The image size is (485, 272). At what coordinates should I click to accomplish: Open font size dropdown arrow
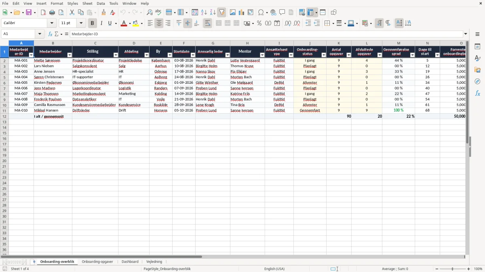click(x=81, y=23)
